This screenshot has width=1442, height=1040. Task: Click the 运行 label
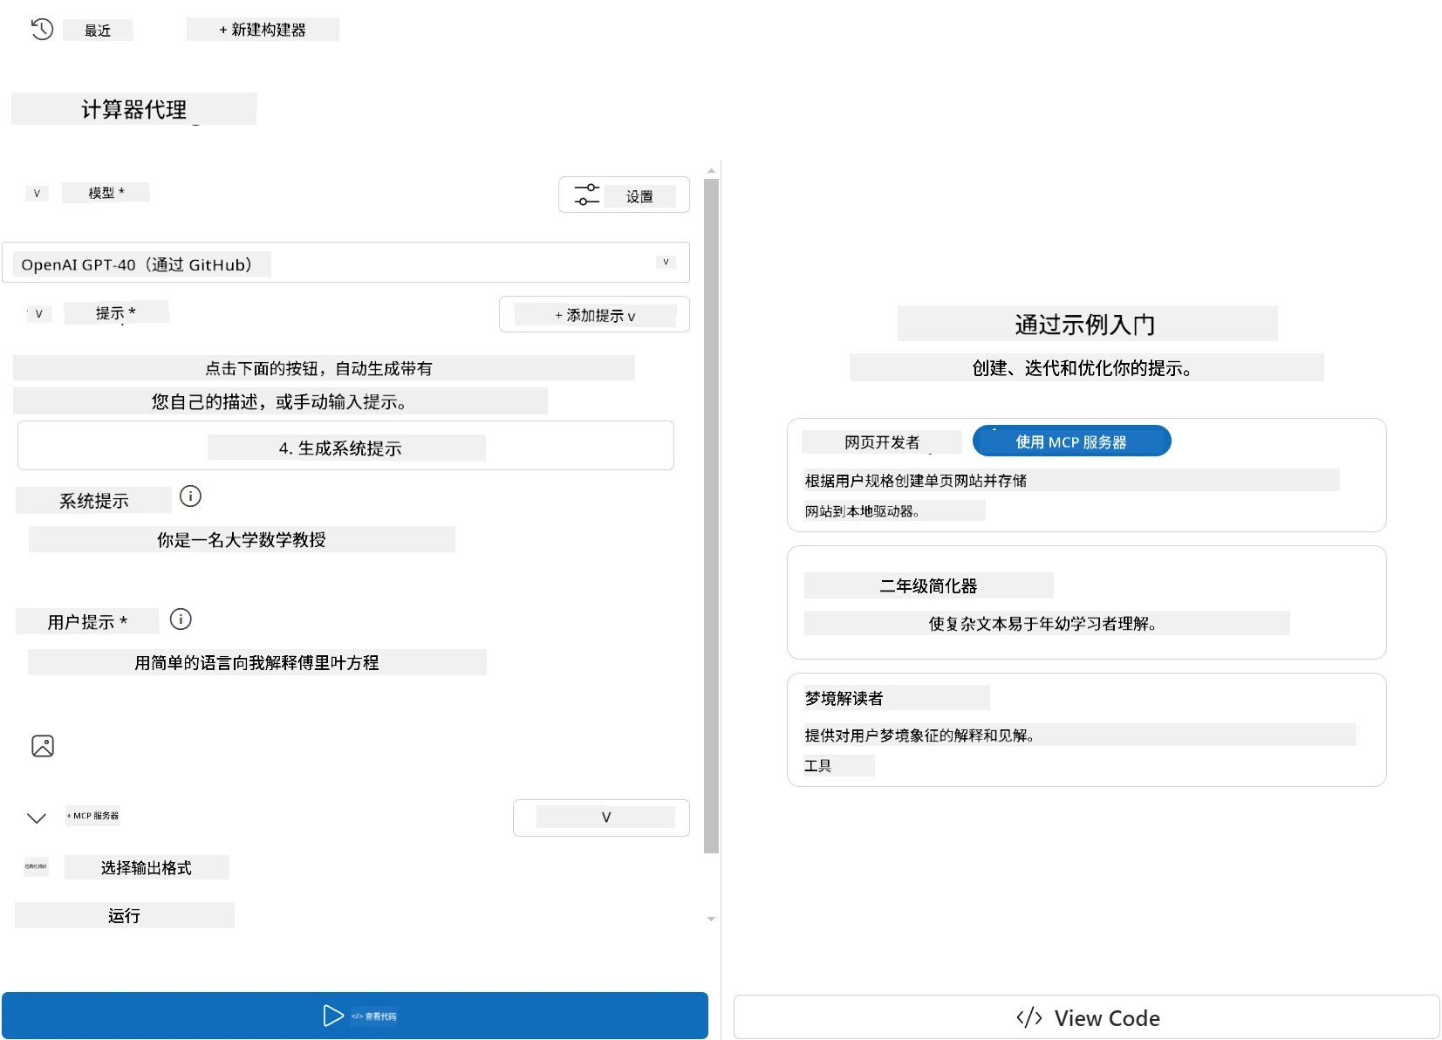tap(125, 915)
